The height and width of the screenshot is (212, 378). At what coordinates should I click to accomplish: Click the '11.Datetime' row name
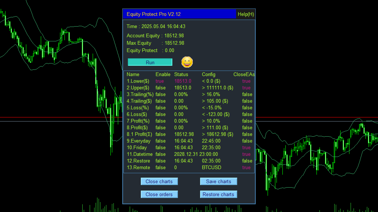(140, 154)
